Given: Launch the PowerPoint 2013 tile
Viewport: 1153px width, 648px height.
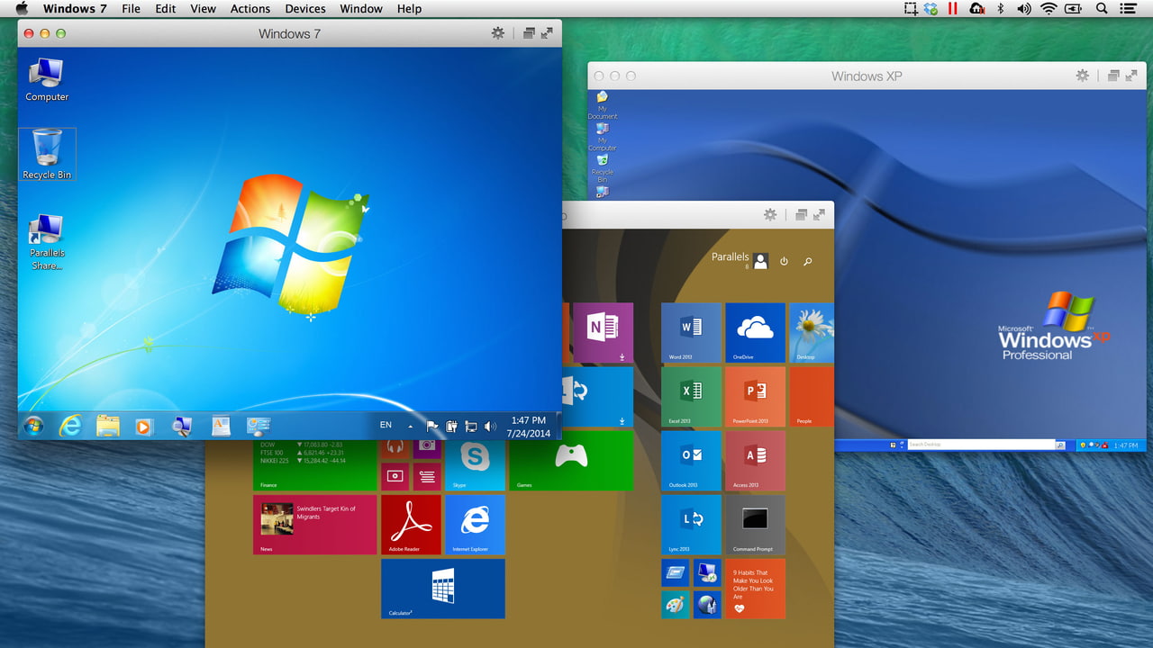Looking at the screenshot, I should [x=755, y=396].
